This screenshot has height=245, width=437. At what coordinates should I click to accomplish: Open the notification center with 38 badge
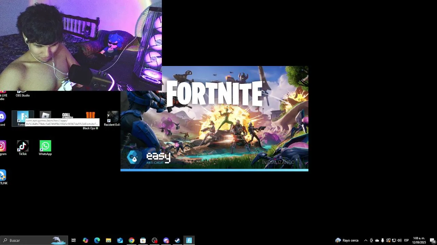pos(432,240)
